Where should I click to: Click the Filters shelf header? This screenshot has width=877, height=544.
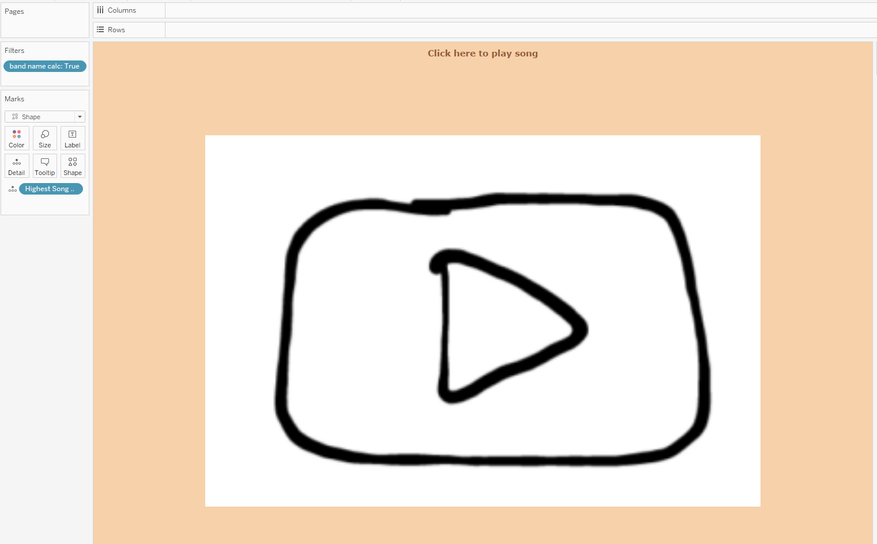[14, 51]
